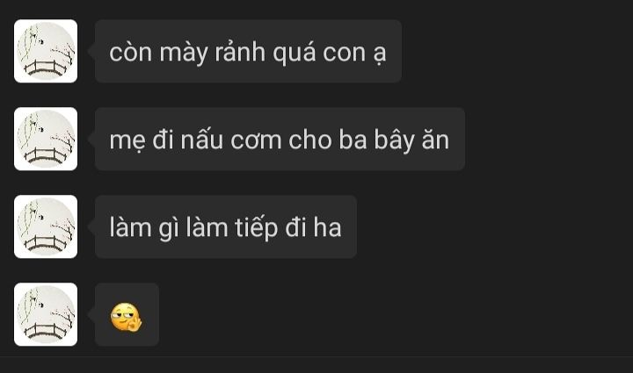Open avatar beside "mẹ đi nấu cơm" message

tap(46, 139)
